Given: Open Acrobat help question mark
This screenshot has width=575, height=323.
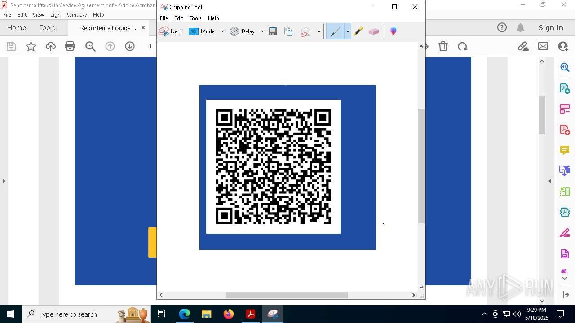Looking at the screenshot, I should click(502, 28).
